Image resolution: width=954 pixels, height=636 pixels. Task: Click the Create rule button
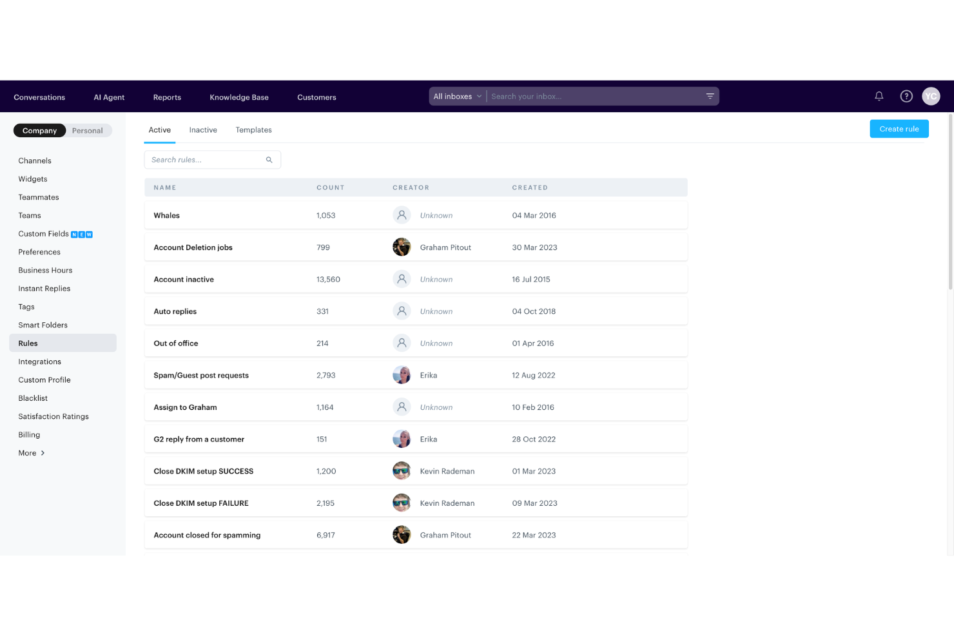click(x=899, y=128)
